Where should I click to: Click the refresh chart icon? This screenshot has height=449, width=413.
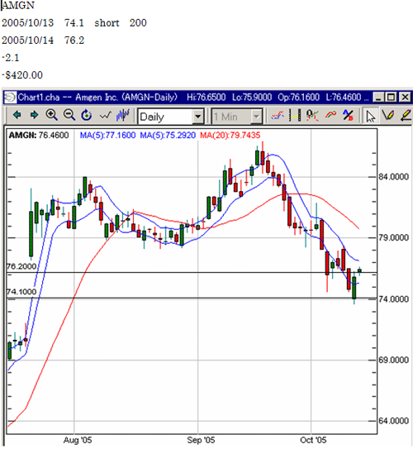pos(87,115)
